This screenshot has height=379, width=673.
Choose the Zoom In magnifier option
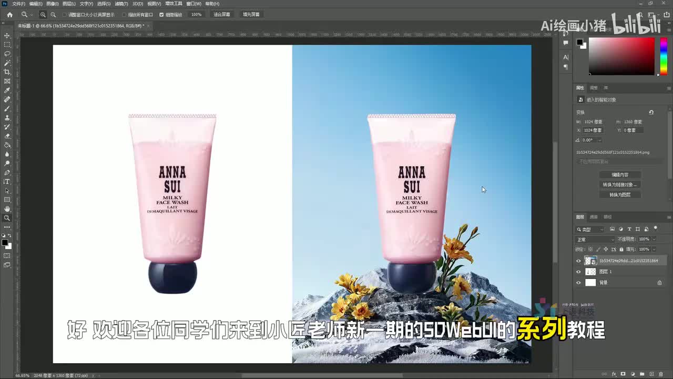point(43,15)
